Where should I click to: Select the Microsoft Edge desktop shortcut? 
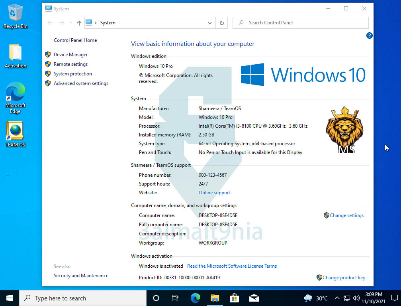(16, 98)
